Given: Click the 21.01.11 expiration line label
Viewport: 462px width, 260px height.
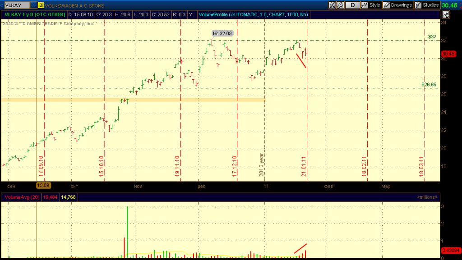Looking at the screenshot, I should click(x=304, y=166).
